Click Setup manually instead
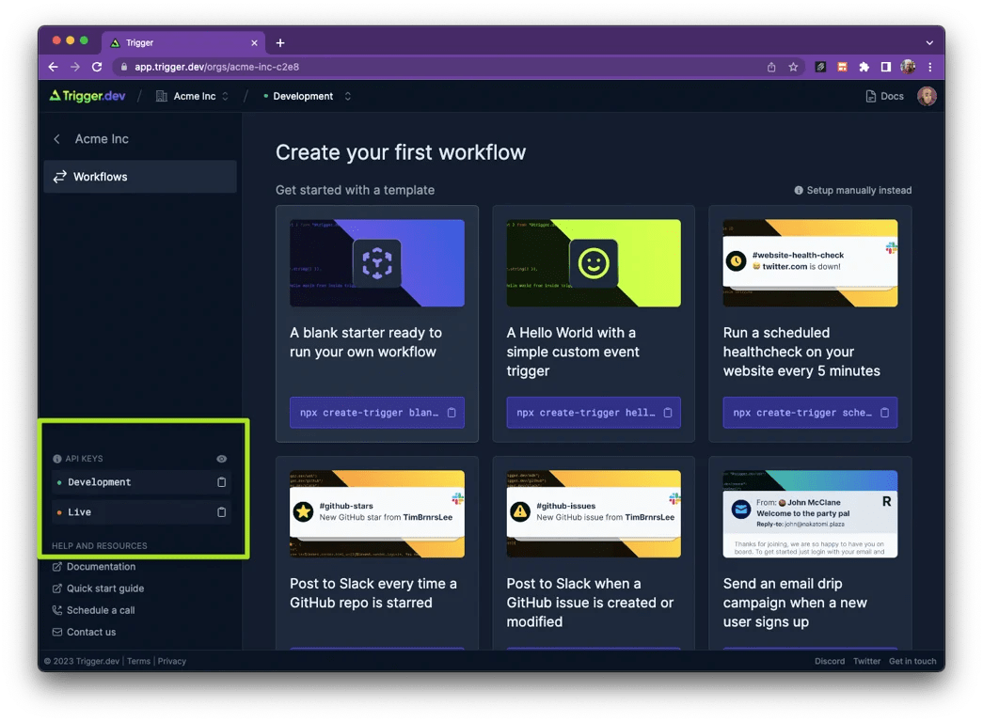The image size is (983, 722). pyautogui.click(x=852, y=190)
